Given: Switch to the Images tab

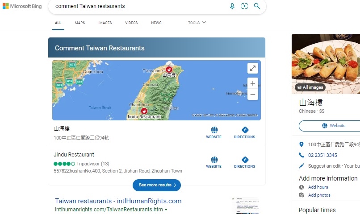Looking at the screenshot, I should [105, 23].
